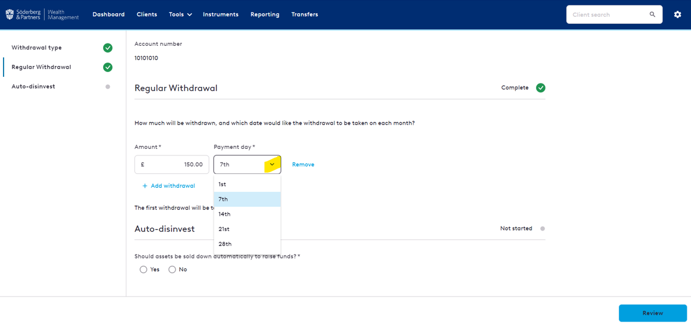
Task: Jump to the Withdrawal type step
Action: 36,48
